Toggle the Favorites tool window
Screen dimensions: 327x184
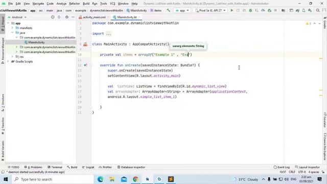tap(3, 126)
